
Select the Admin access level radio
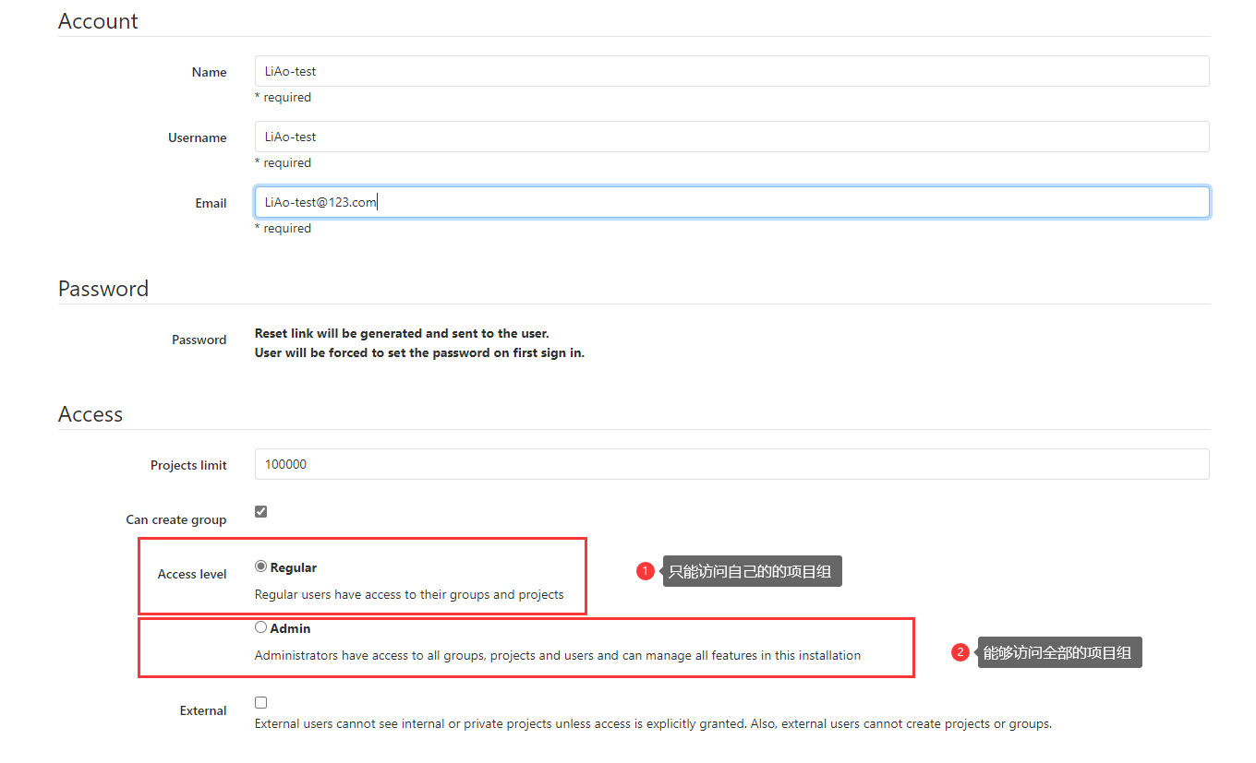(261, 627)
